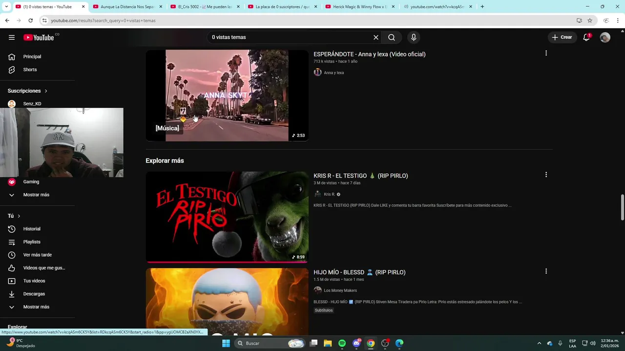Click the ESPERÁNDOTE palm street thumbnail

(x=227, y=96)
